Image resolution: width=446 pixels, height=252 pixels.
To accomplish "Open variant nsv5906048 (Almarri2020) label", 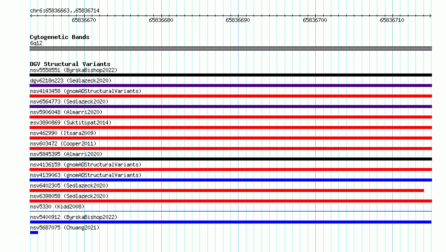I will click(66, 112).
